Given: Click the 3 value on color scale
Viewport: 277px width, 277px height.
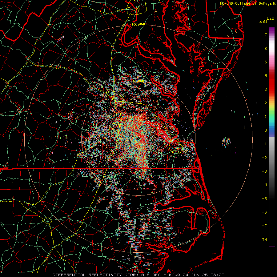Looking at the screenshot, I should (266, 89).
